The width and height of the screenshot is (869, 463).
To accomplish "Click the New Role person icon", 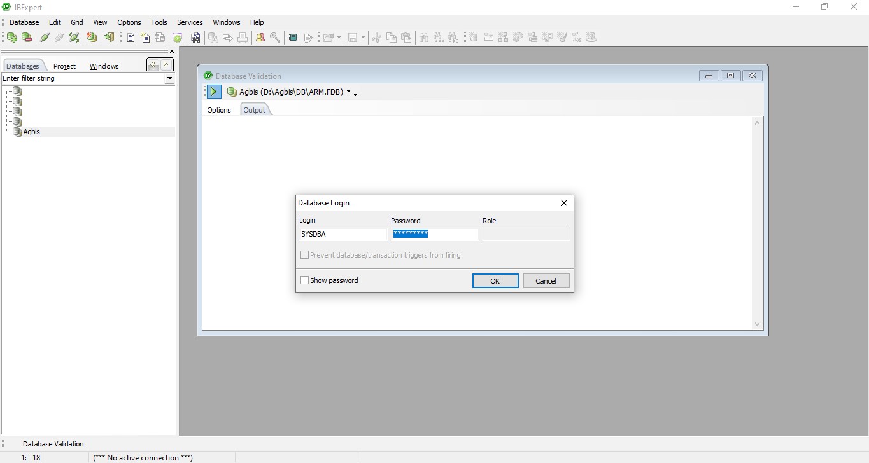I will coord(591,38).
